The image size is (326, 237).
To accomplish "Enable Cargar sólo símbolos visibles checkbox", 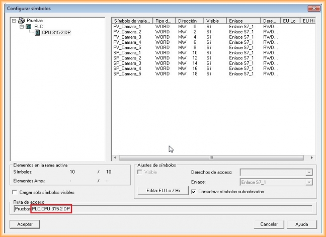I will coord(14,192).
